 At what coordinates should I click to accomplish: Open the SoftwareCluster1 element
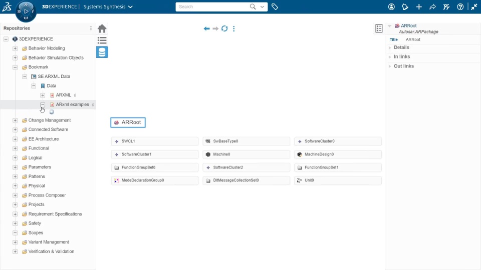pos(155,154)
